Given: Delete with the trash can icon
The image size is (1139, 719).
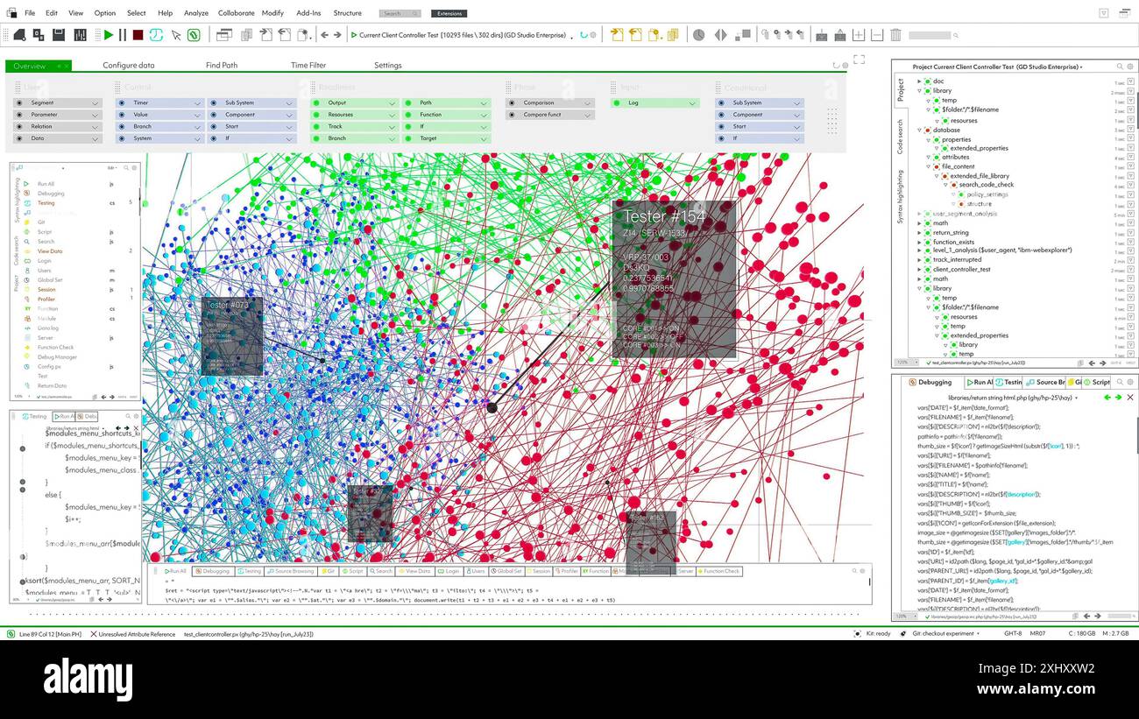Looking at the screenshot, I should 895,35.
